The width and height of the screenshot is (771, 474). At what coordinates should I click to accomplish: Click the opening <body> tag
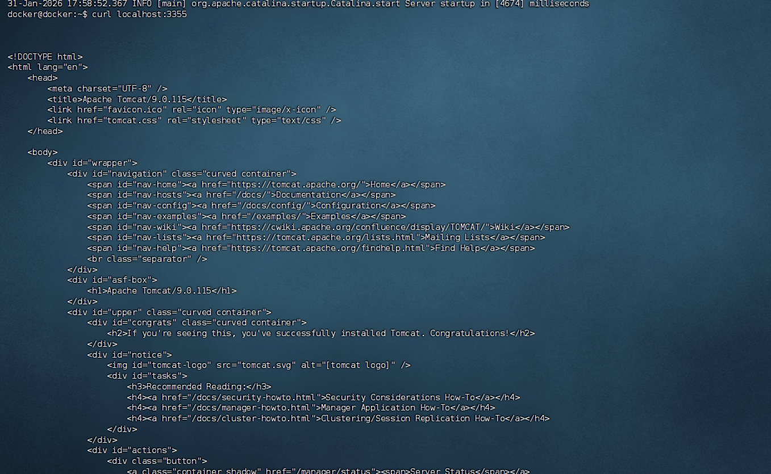(x=43, y=152)
